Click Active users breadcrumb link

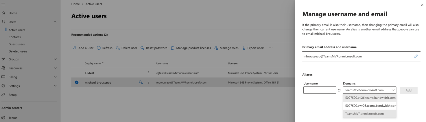coord(94,4)
